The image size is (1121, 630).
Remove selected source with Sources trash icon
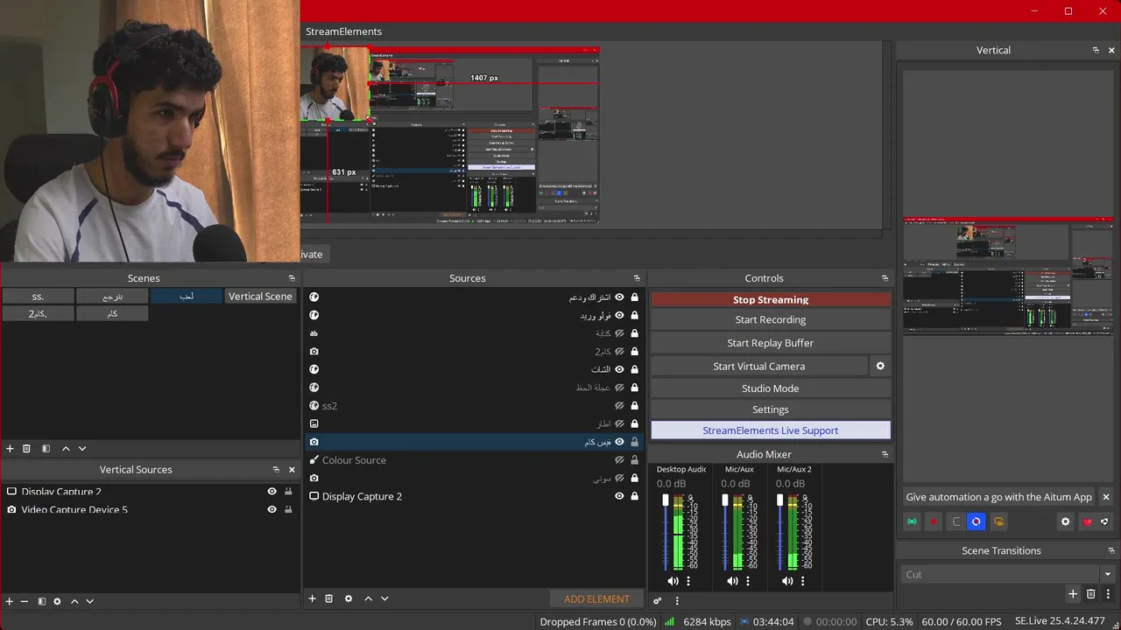[x=329, y=598]
